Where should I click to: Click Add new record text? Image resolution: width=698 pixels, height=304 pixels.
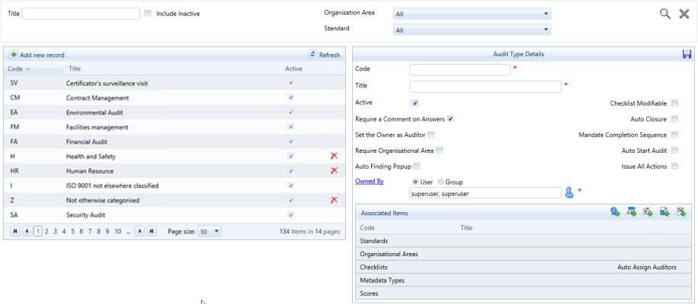42,55
